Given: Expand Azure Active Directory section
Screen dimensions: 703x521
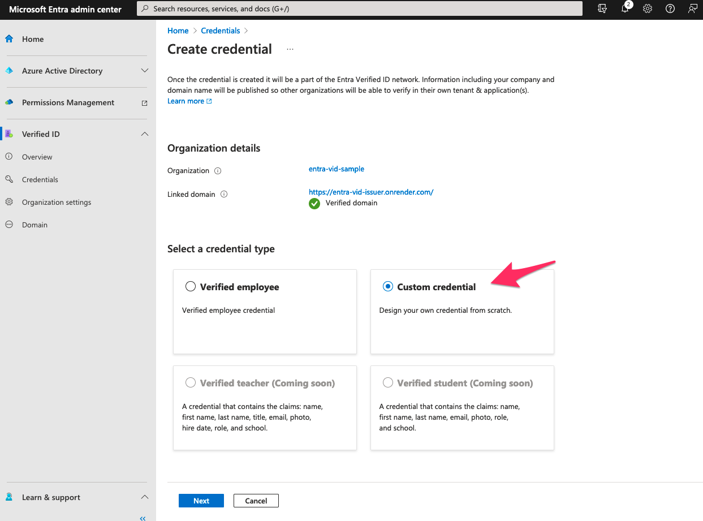Looking at the screenshot, I should tap(144, 71).
